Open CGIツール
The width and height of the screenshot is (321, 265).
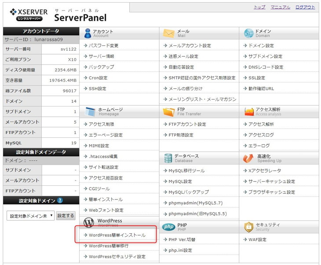(x=99, y=188)
